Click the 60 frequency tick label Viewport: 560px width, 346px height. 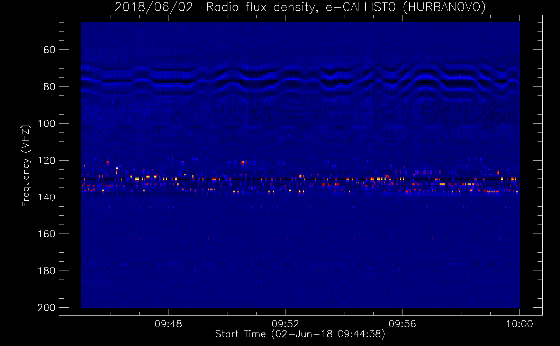coord(49,50)
